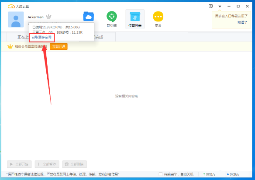The width and height of the screenshot is (255, 180).
Task: Click the crown icon beside Ackerman
Action: [x=48, y=17]
